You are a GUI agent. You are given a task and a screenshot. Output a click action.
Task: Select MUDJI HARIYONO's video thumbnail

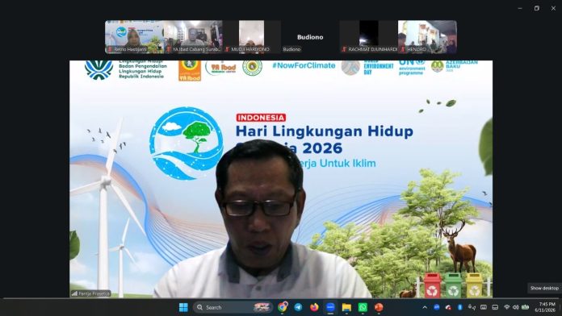click(251, 37)
